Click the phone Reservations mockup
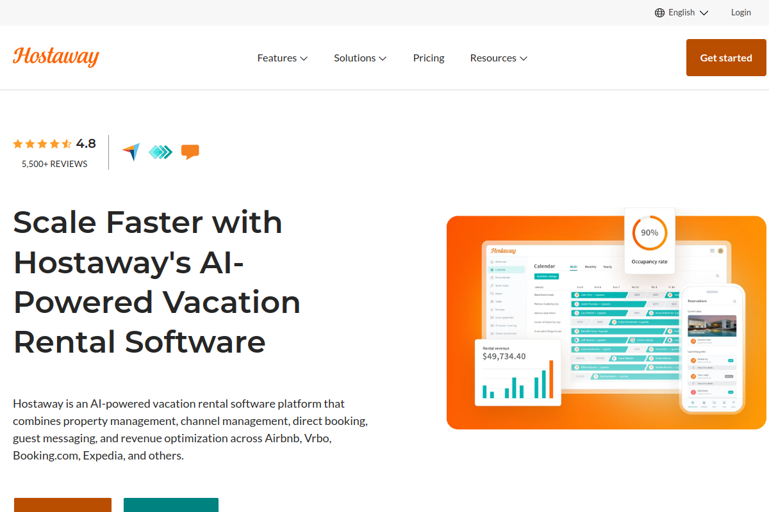This screenshot has height=512, width=769. coord(712,348)
